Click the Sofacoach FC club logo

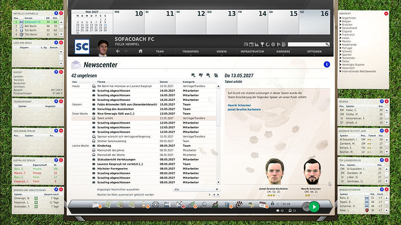(x=82, y=47)
